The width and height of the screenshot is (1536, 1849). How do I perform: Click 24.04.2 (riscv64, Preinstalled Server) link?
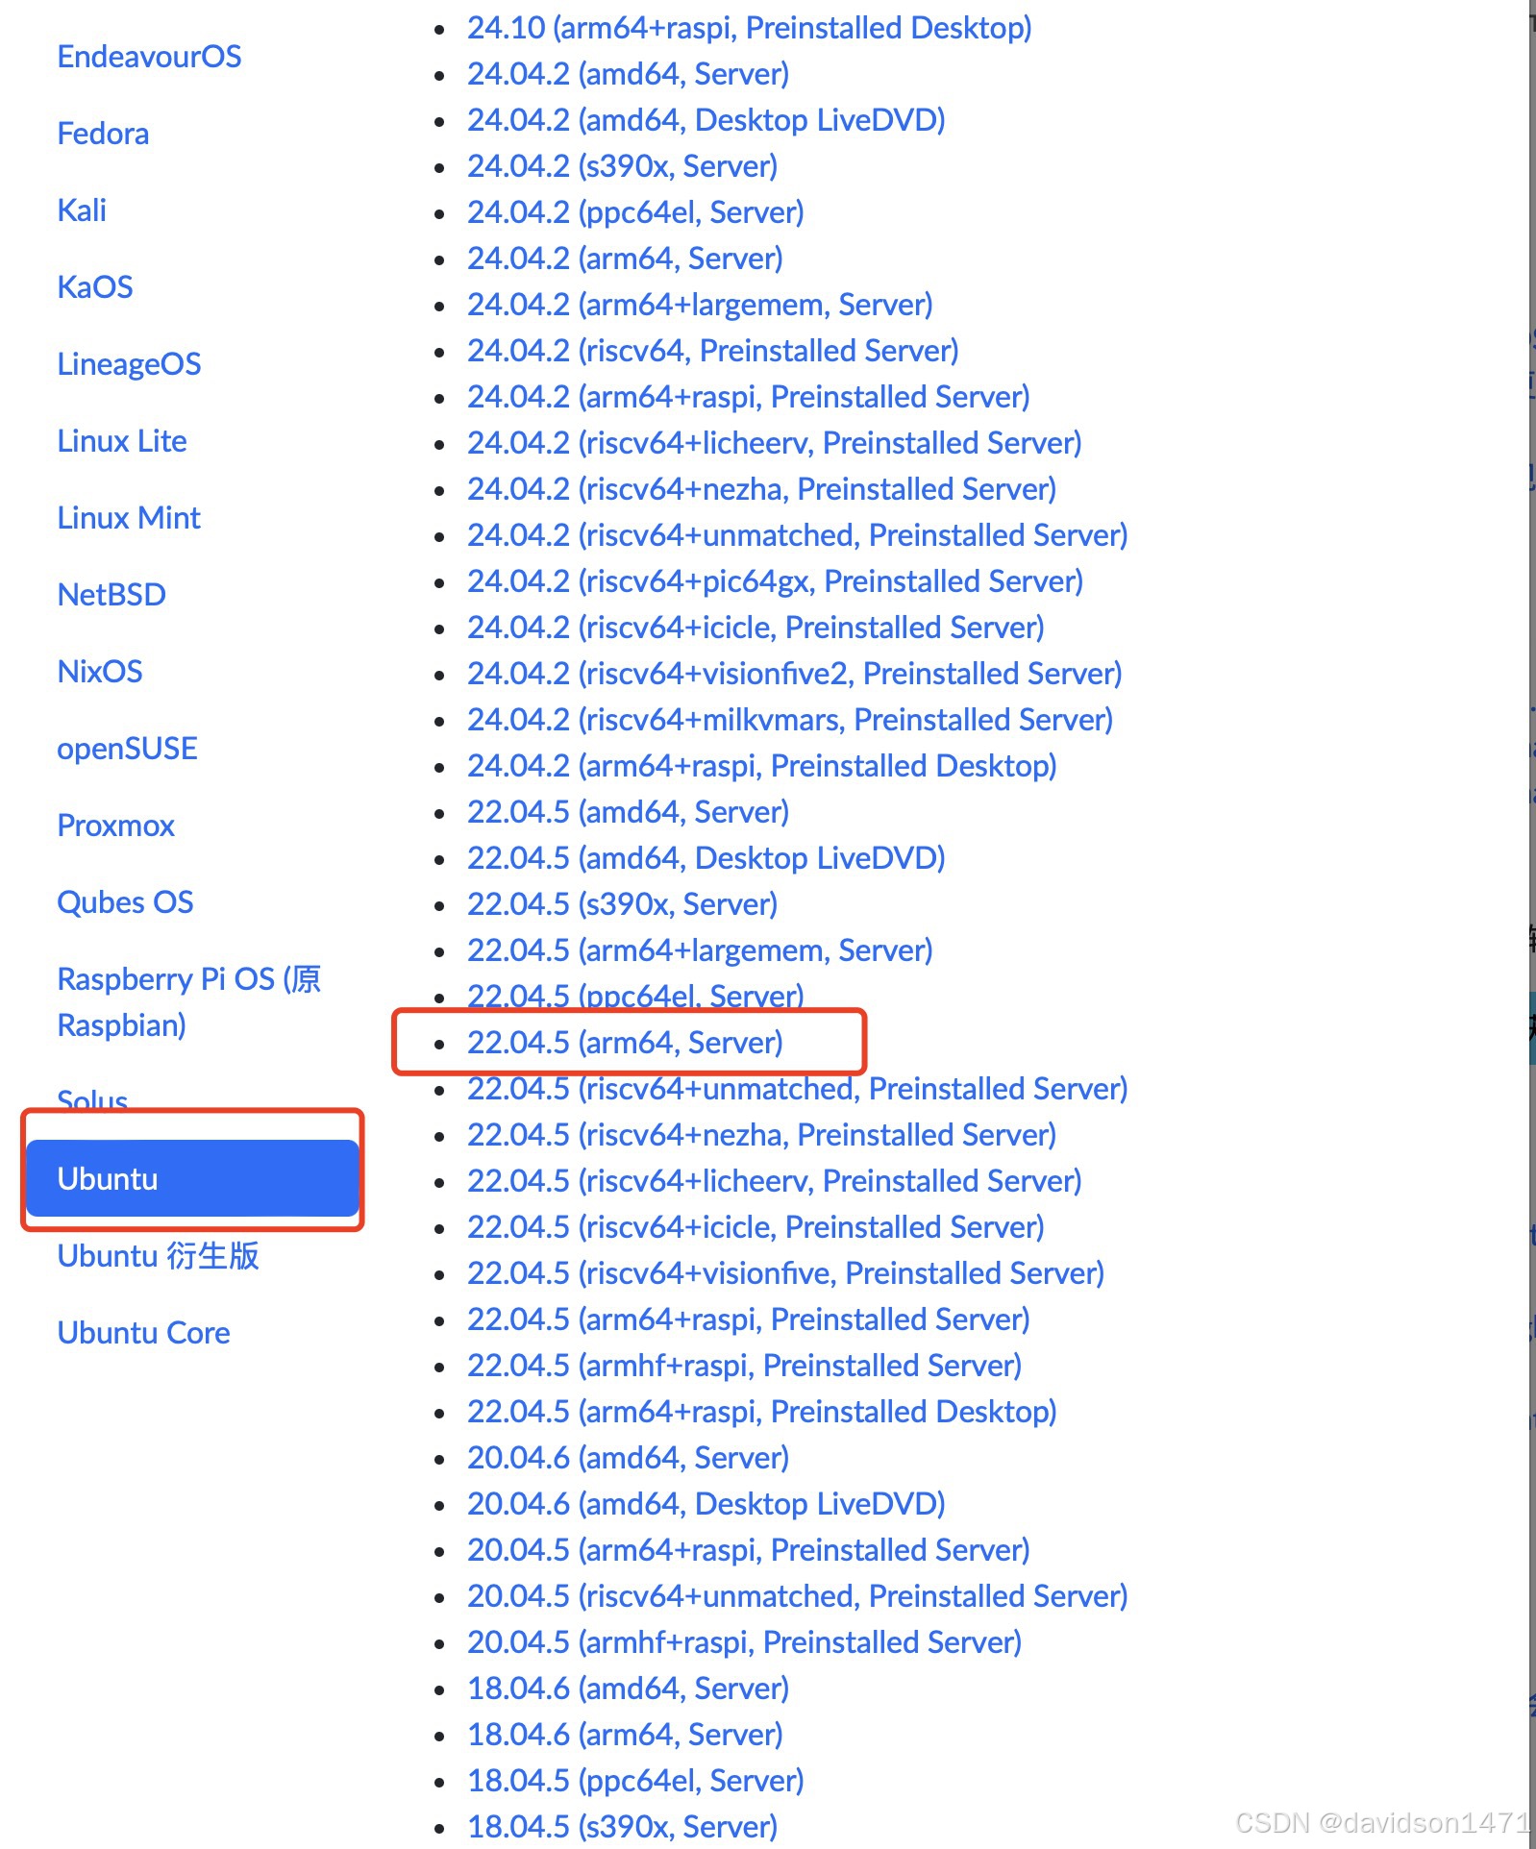pyautogui.click(x=713, y=351)
